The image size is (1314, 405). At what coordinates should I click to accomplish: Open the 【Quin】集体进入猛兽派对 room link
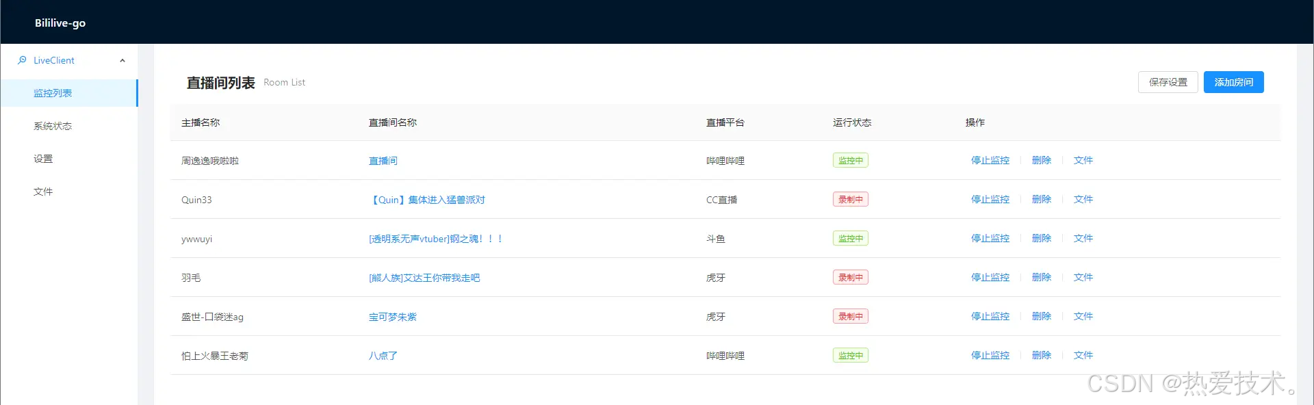pyautogui.click(x=427, y=200)
